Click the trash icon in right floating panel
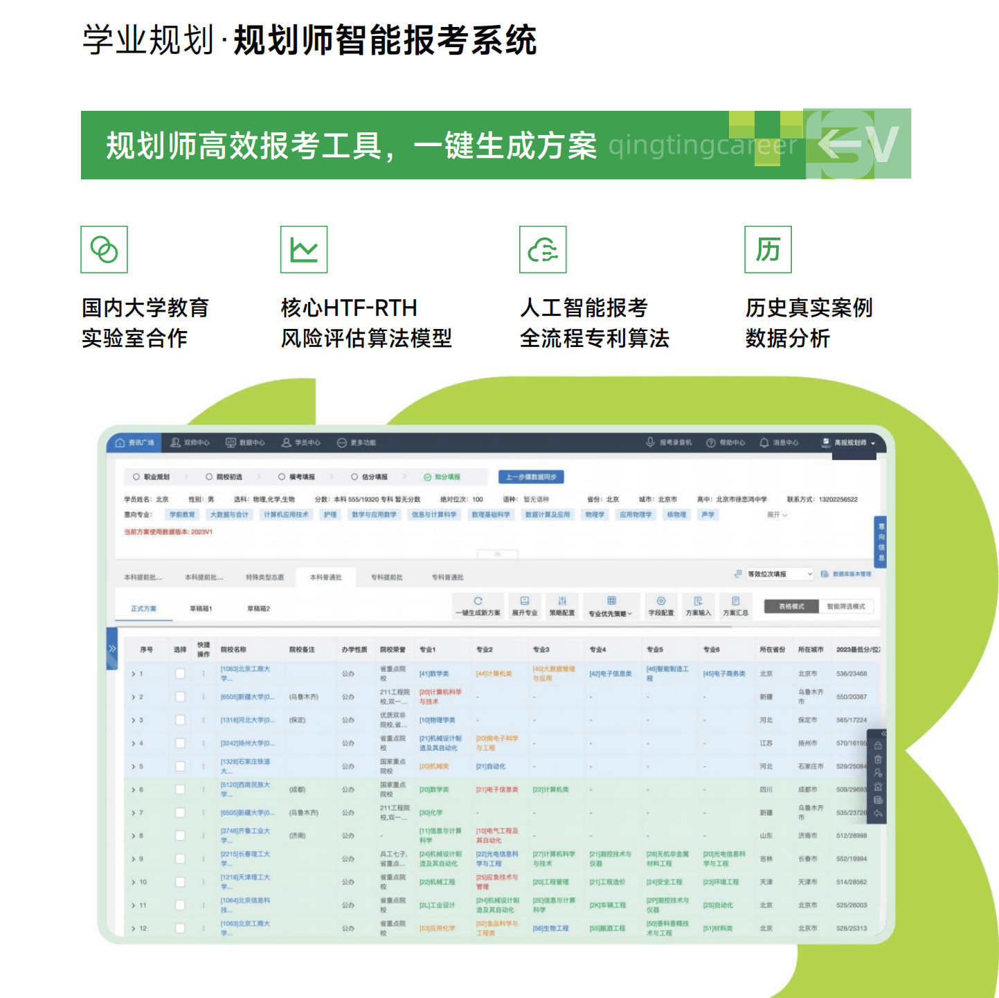 point(878,759)
